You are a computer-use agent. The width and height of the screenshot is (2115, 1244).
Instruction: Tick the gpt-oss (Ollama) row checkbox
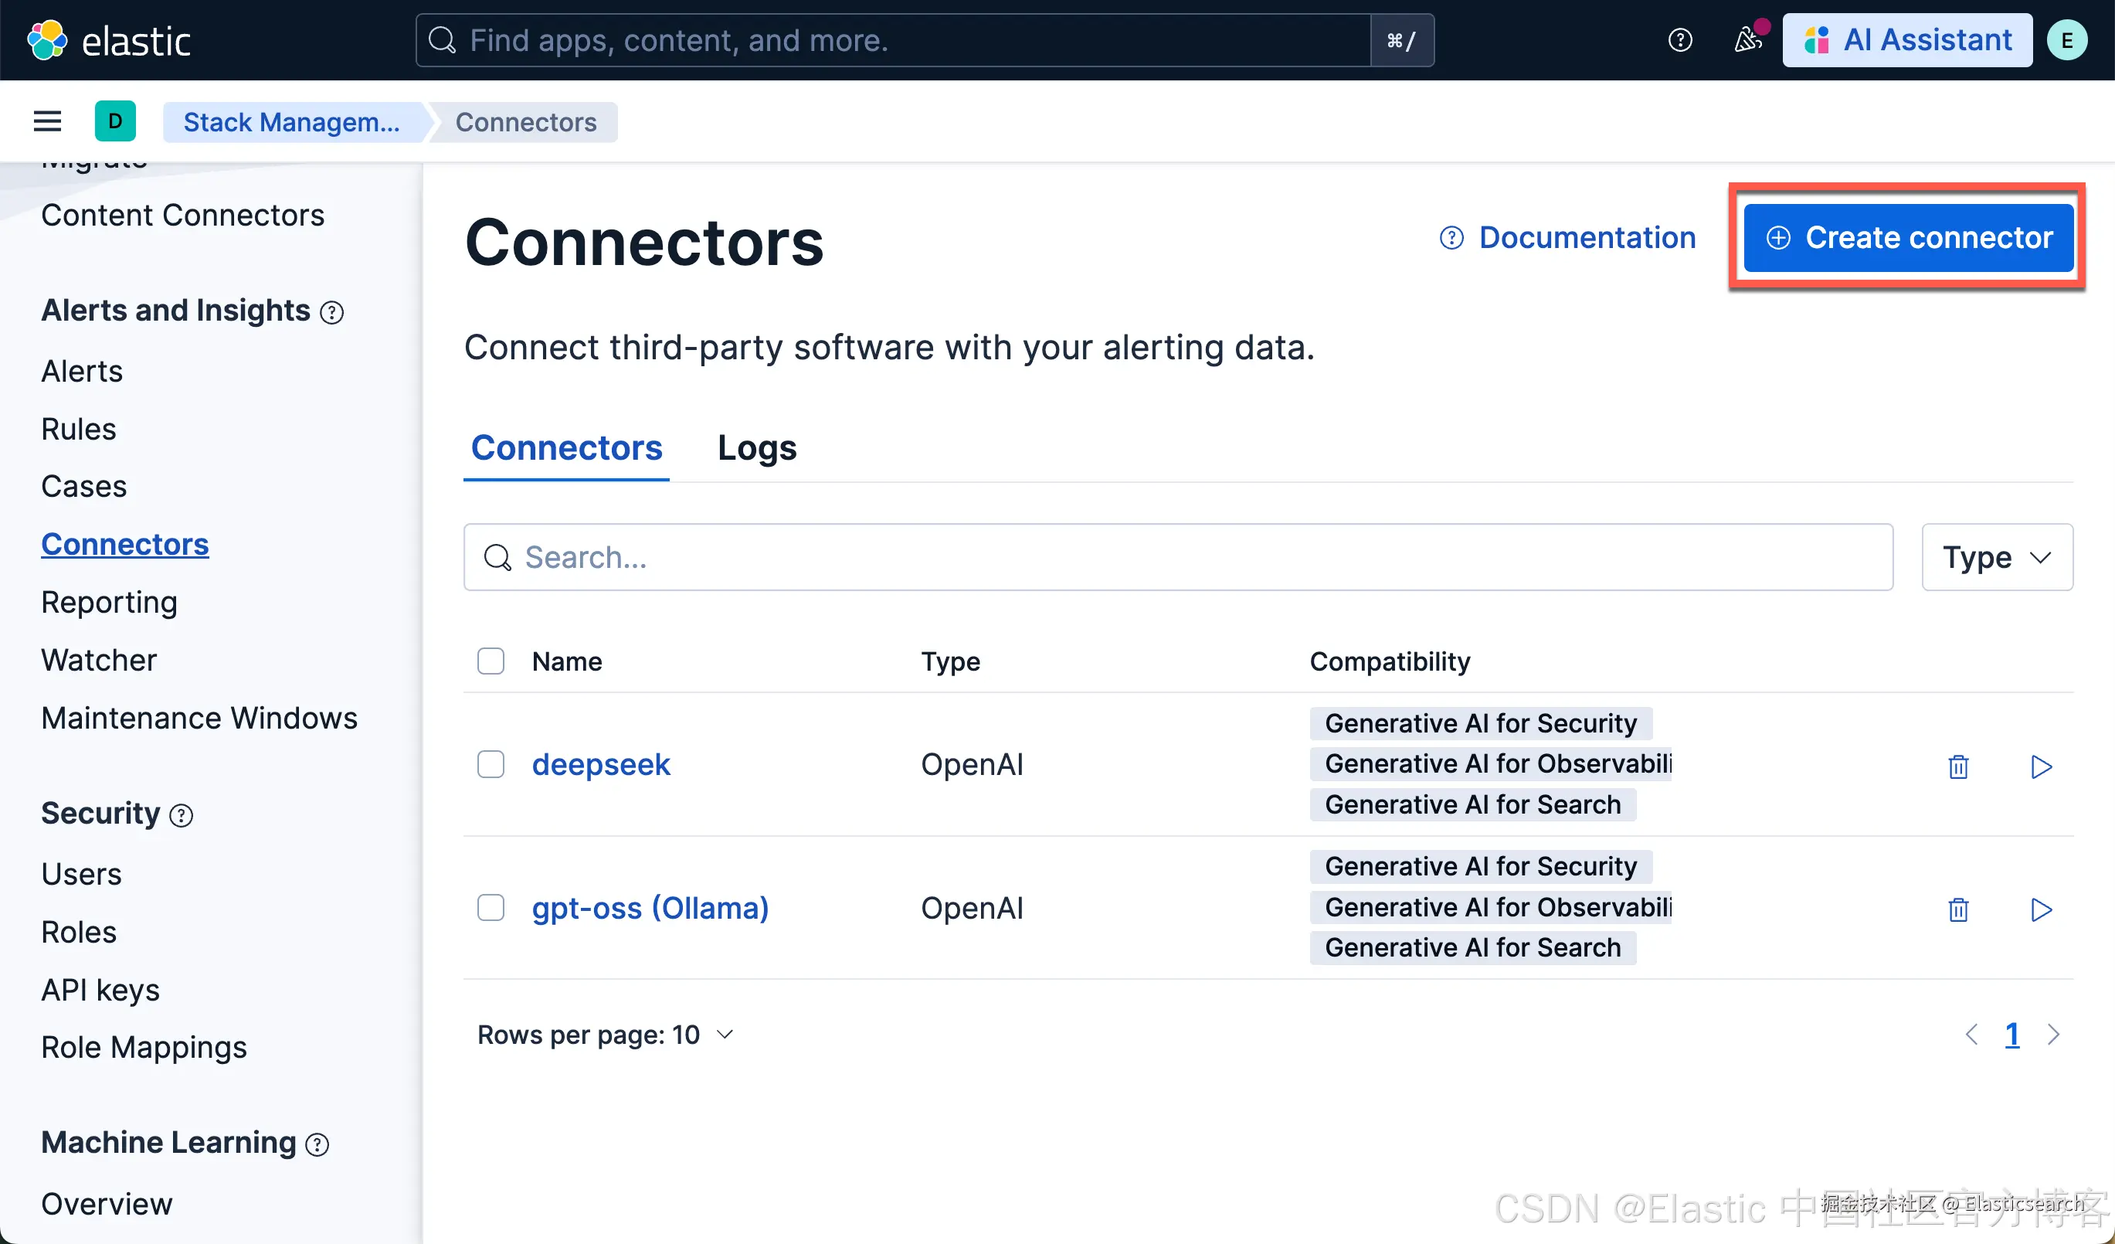pos(491,907)
